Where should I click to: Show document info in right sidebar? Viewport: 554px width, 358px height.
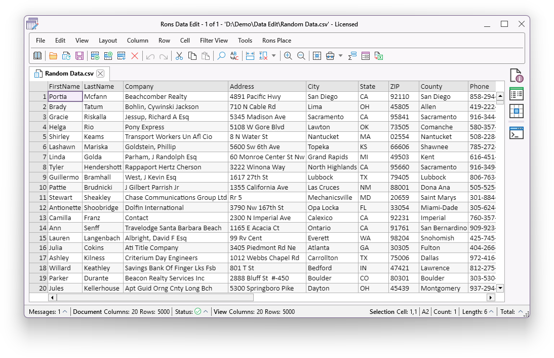[x=517, y=76]
